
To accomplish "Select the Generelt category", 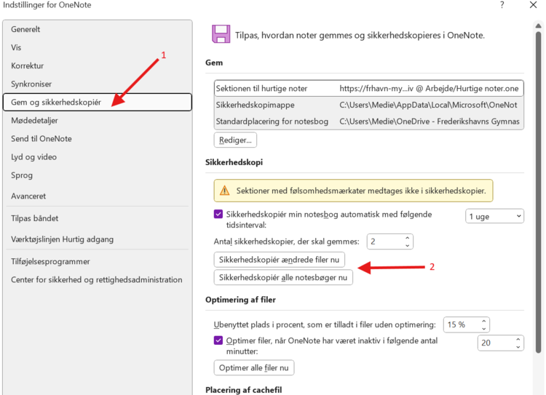I will (x=25, y=29).
